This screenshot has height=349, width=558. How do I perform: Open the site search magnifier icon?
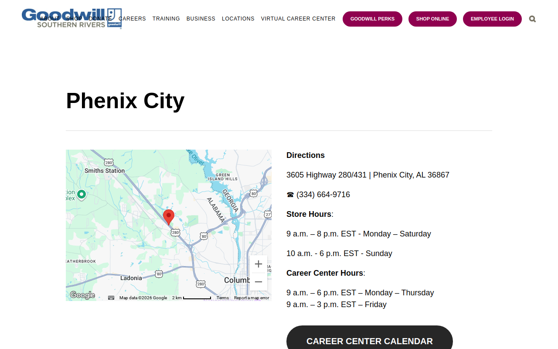(x=532, y=19)
